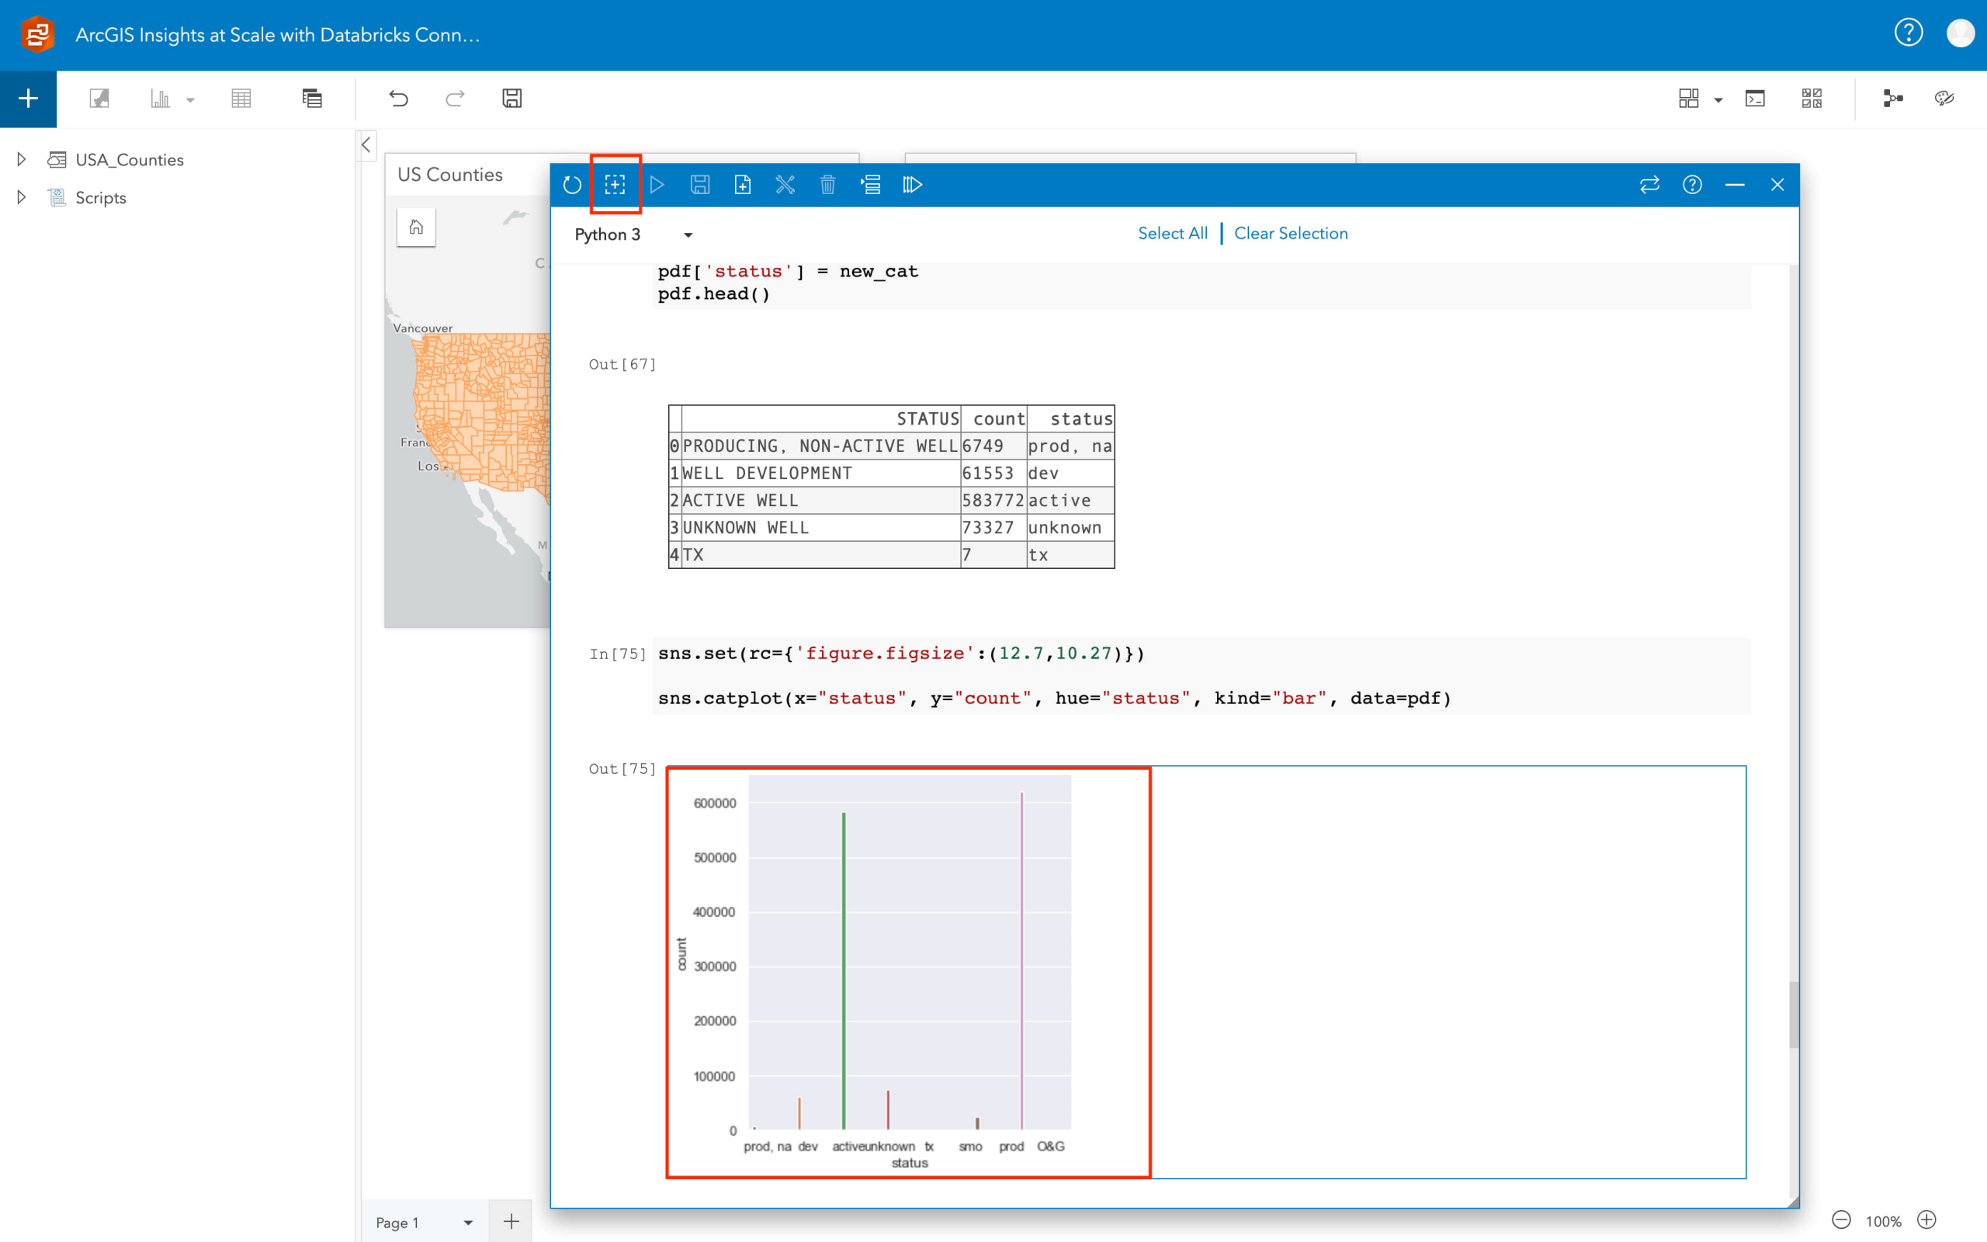Open the chart creation icon in top toolbar
Screen dimensions: 1987x1242
click(161, 98)
